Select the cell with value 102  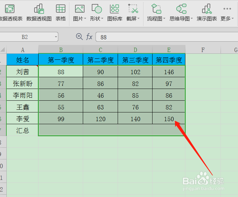135,71
